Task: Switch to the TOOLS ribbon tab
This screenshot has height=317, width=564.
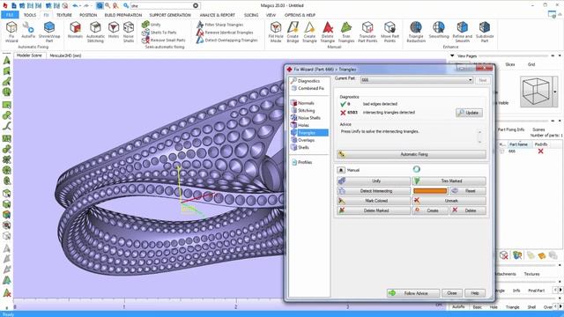Action: [30, 15]
